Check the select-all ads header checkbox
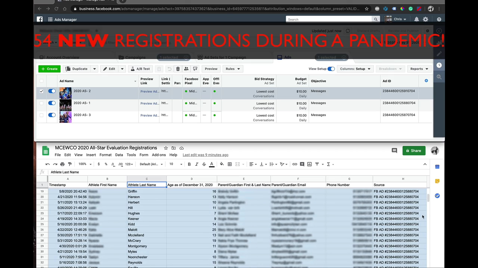478x268 pixels. (x=41, y=81)
